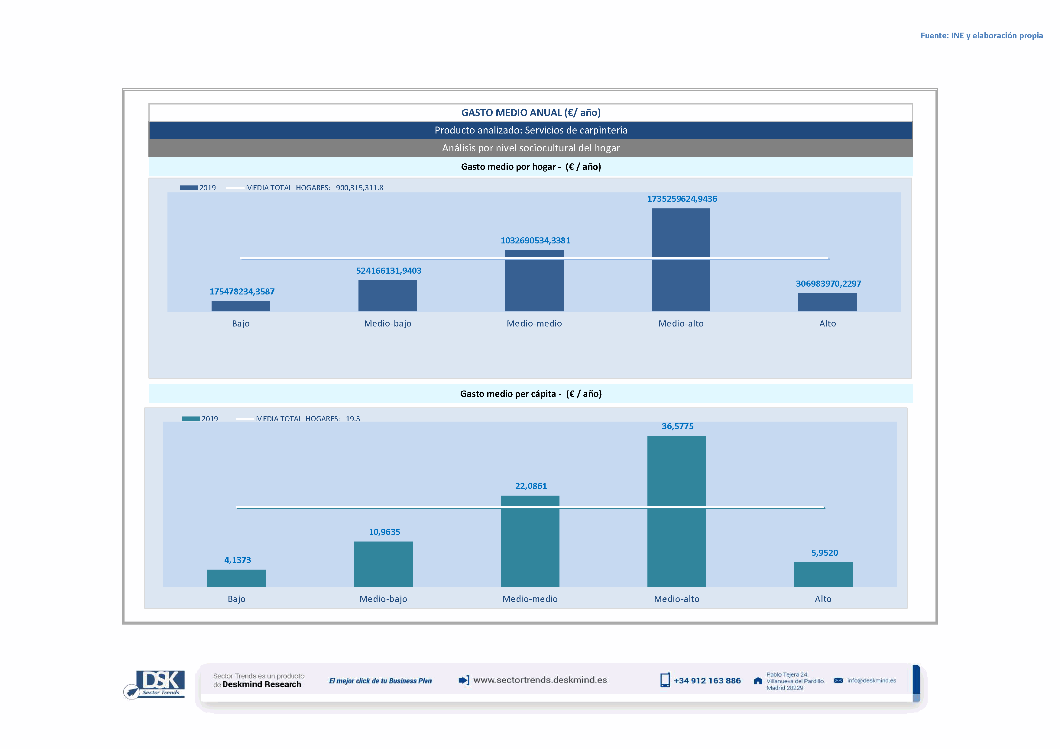The height and width of the screenshot is (749, 1060).
Task: Click the Fuente: INE y elaboración propia text
Action: [981, 36]
